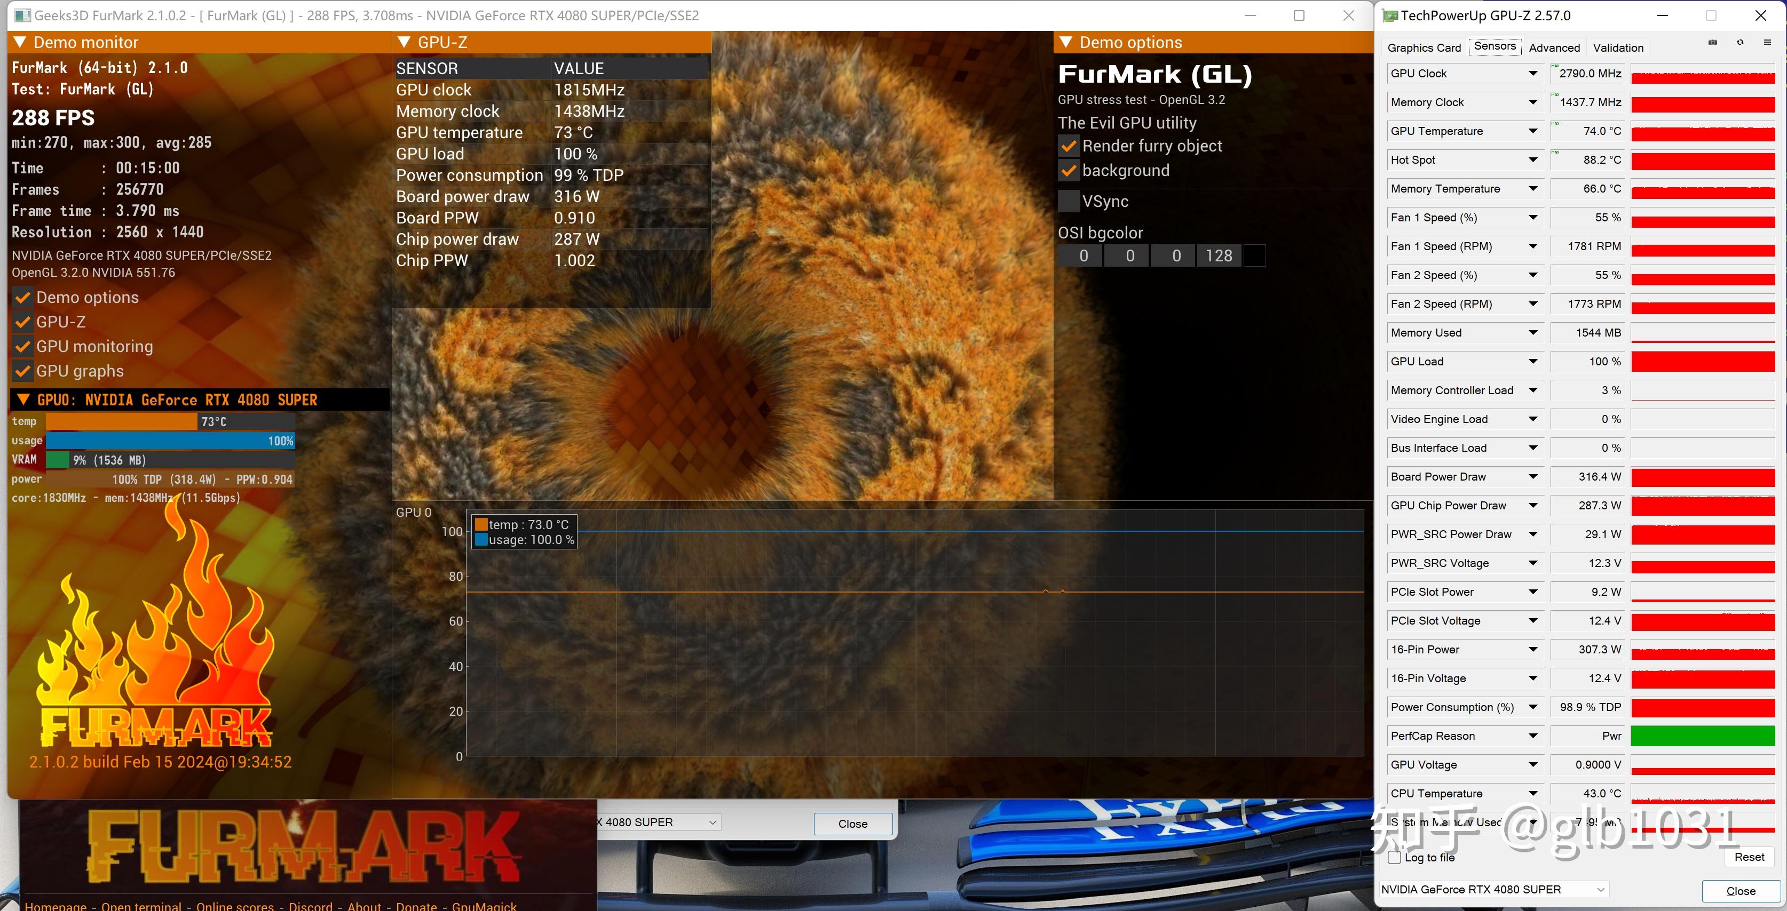
Task: Click the GPU graphs panel icon
Action: [22, 371]
